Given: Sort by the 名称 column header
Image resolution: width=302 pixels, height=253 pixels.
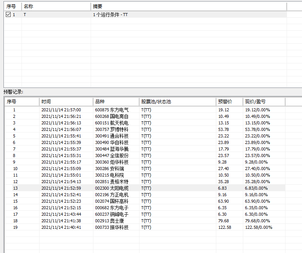Looking at the screenshot, I should (56, 7).
